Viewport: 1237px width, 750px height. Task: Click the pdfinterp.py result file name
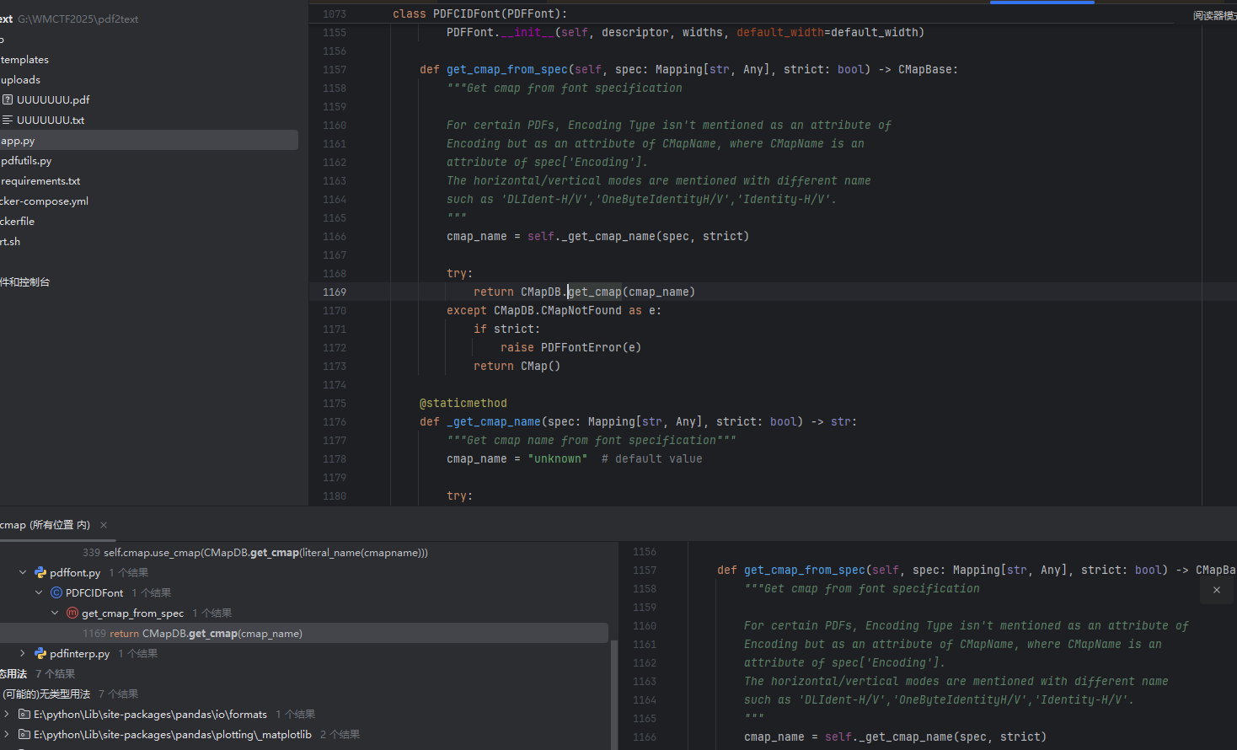click(x=79, y=653)
